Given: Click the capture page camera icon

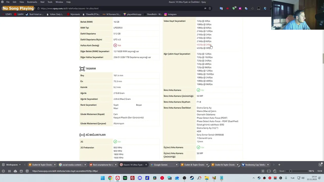Looking at the screenshot, I should point(263,171).
